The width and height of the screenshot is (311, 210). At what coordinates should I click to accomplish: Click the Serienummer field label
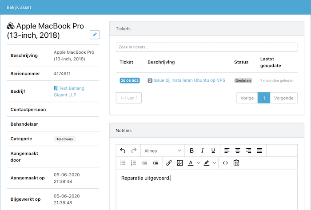click(25, 74)
